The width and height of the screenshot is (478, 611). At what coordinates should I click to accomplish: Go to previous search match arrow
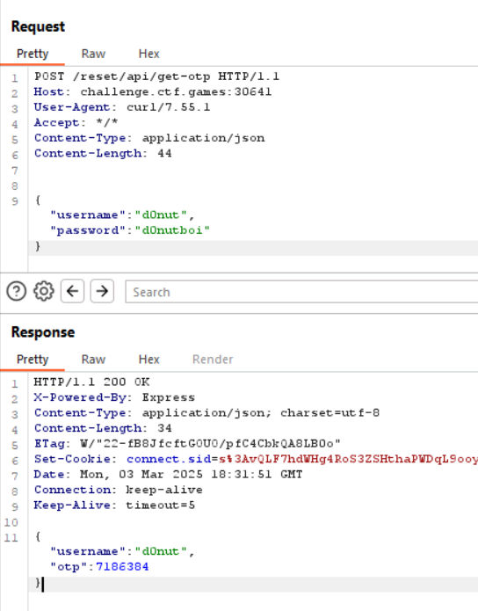[x=72, y=291]
